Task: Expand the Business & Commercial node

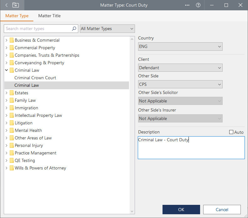Action: (x=7, y=40)
